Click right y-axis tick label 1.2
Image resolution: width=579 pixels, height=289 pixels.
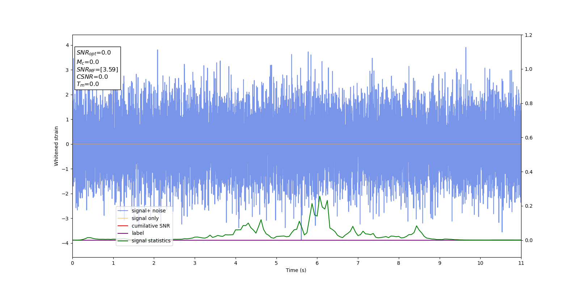(528, 35)
